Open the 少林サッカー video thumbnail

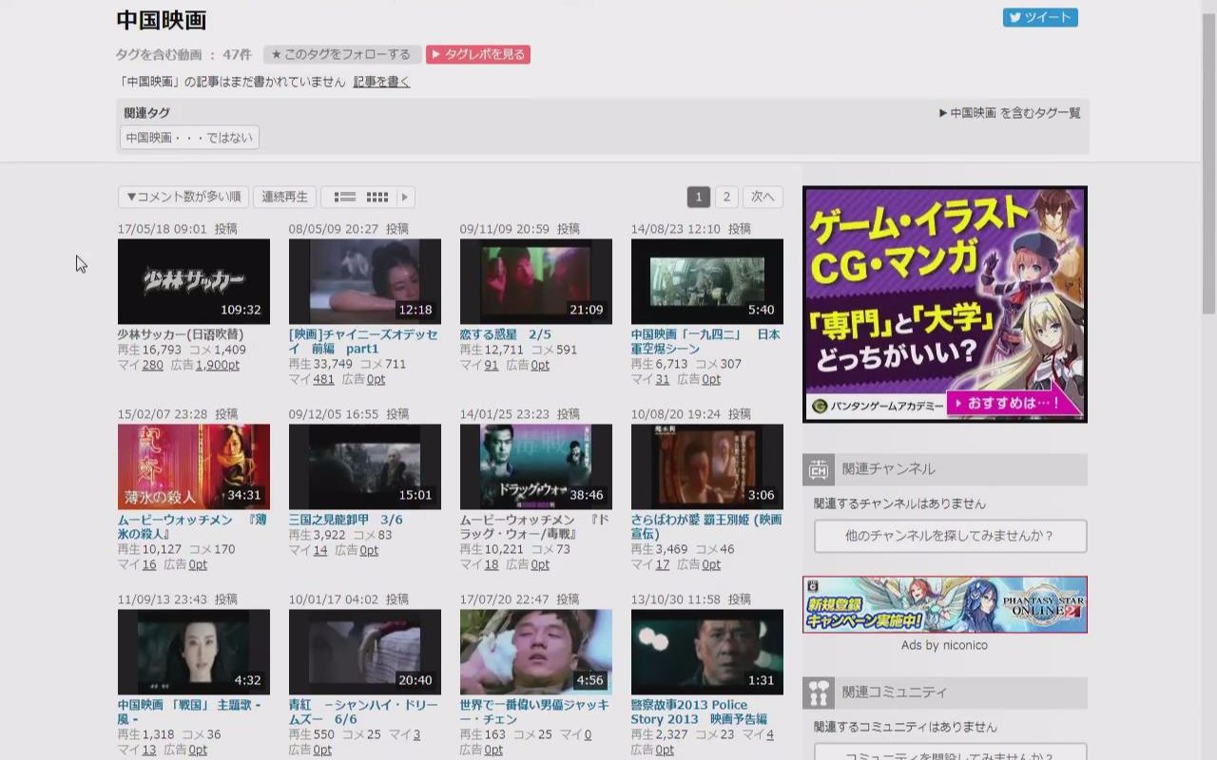click(194, 281)
